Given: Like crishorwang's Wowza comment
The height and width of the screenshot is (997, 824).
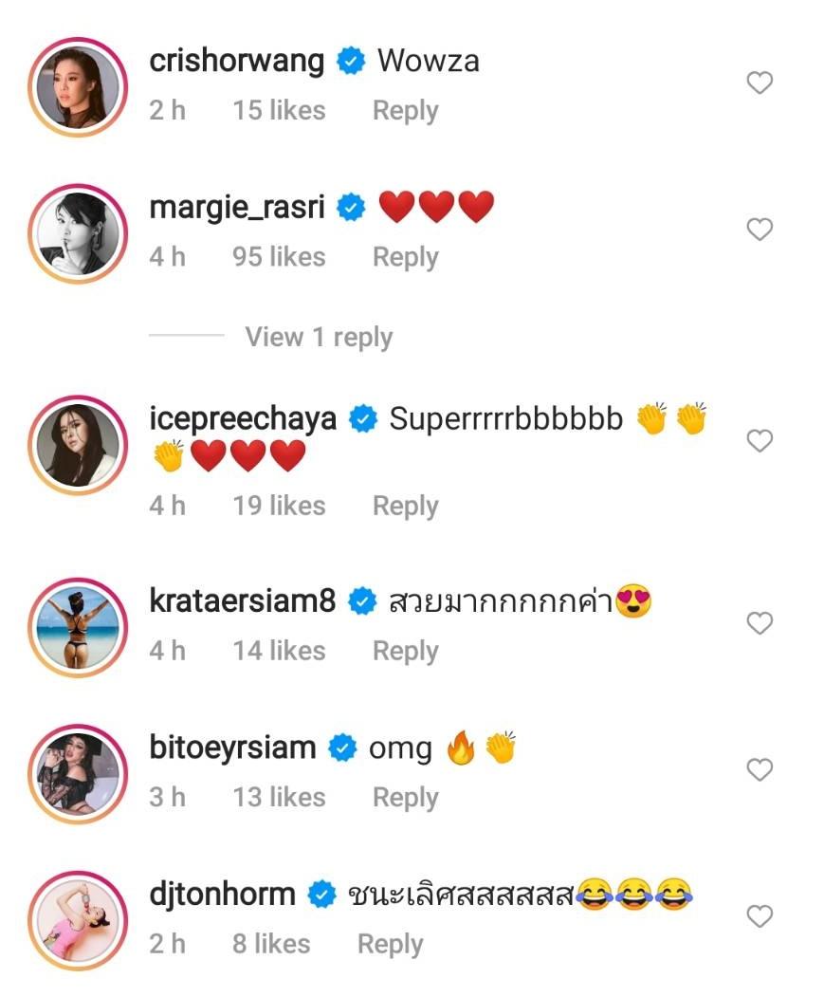Looking at the screenshot, I should (760, 83).
